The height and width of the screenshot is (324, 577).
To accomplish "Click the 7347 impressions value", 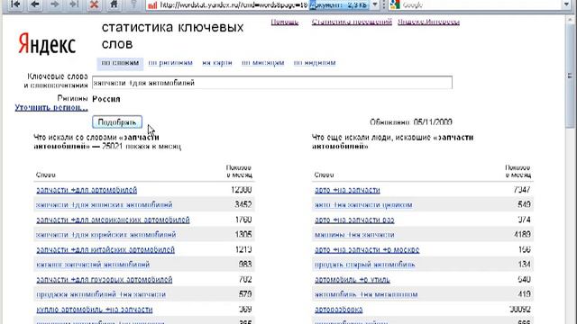I will [x=522, y=190].
